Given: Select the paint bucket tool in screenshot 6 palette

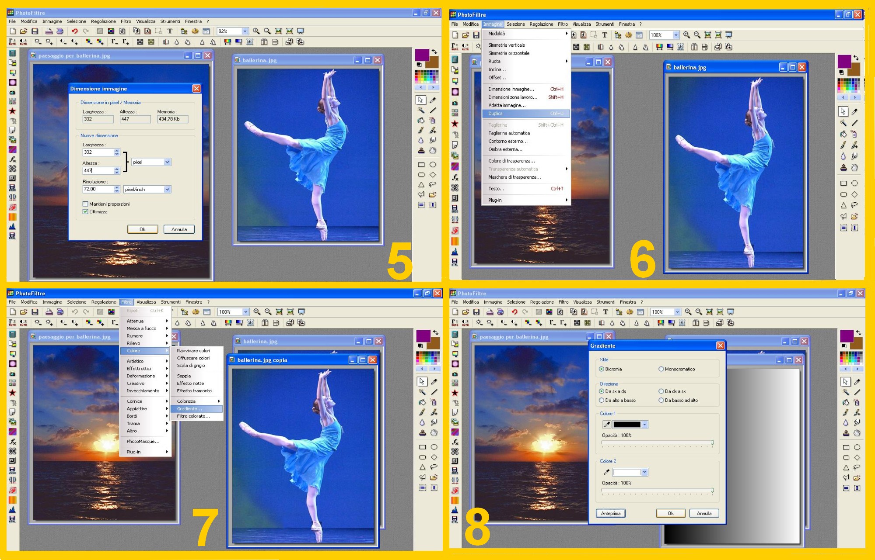Looking at the screenshot, I should [843, 134].
